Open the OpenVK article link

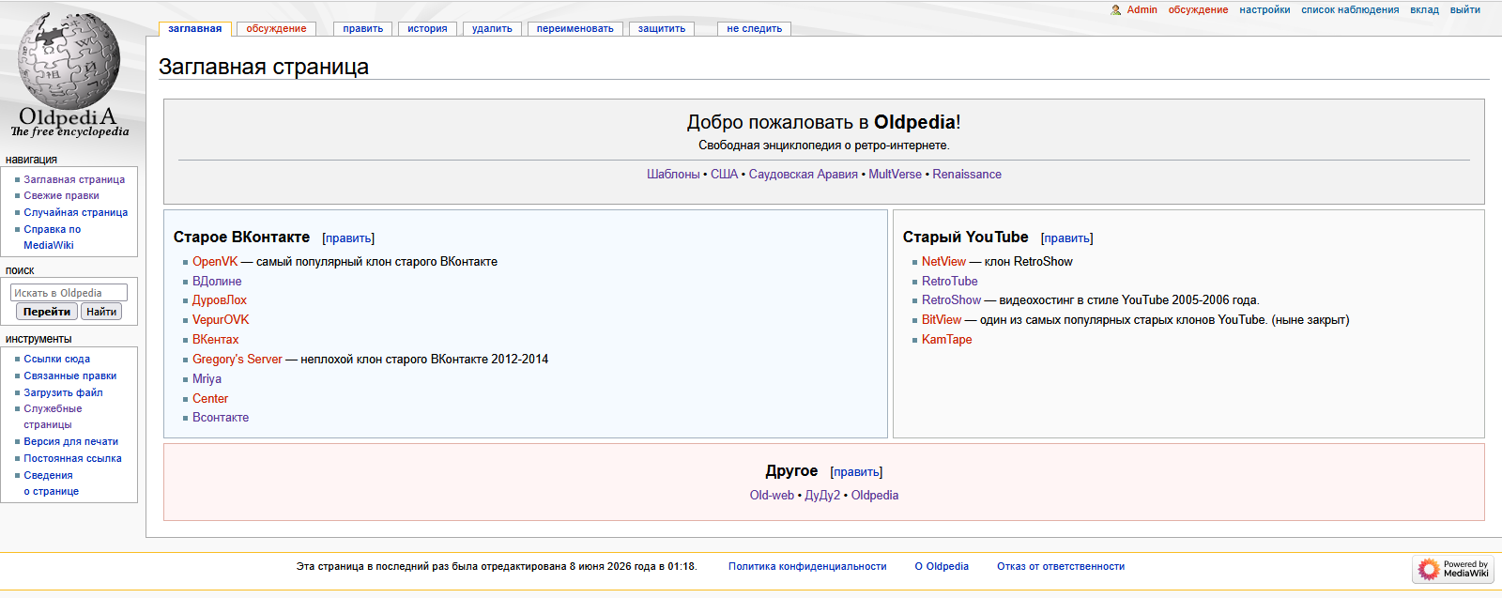215,262
